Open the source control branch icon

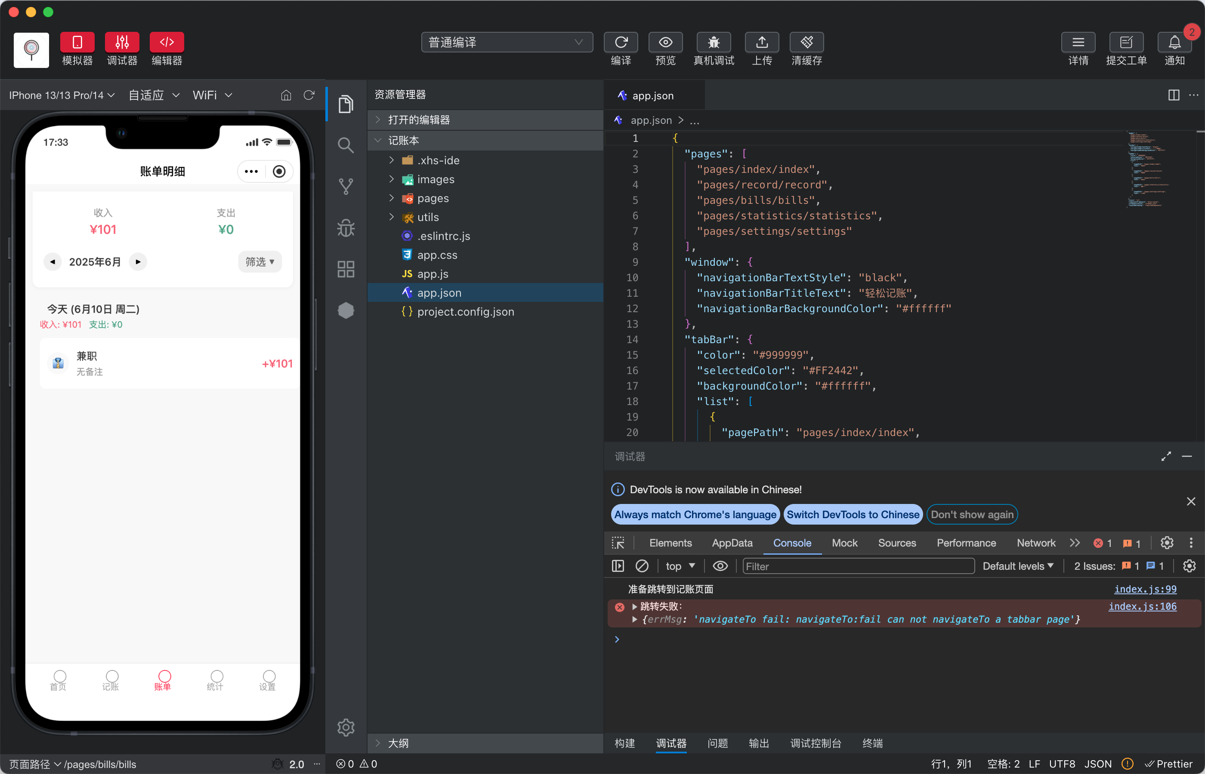point(346,187)
